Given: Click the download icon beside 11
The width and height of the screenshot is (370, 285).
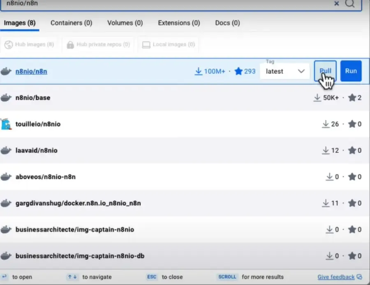Looking at the screenshot, I should click(x=326, y=203).
